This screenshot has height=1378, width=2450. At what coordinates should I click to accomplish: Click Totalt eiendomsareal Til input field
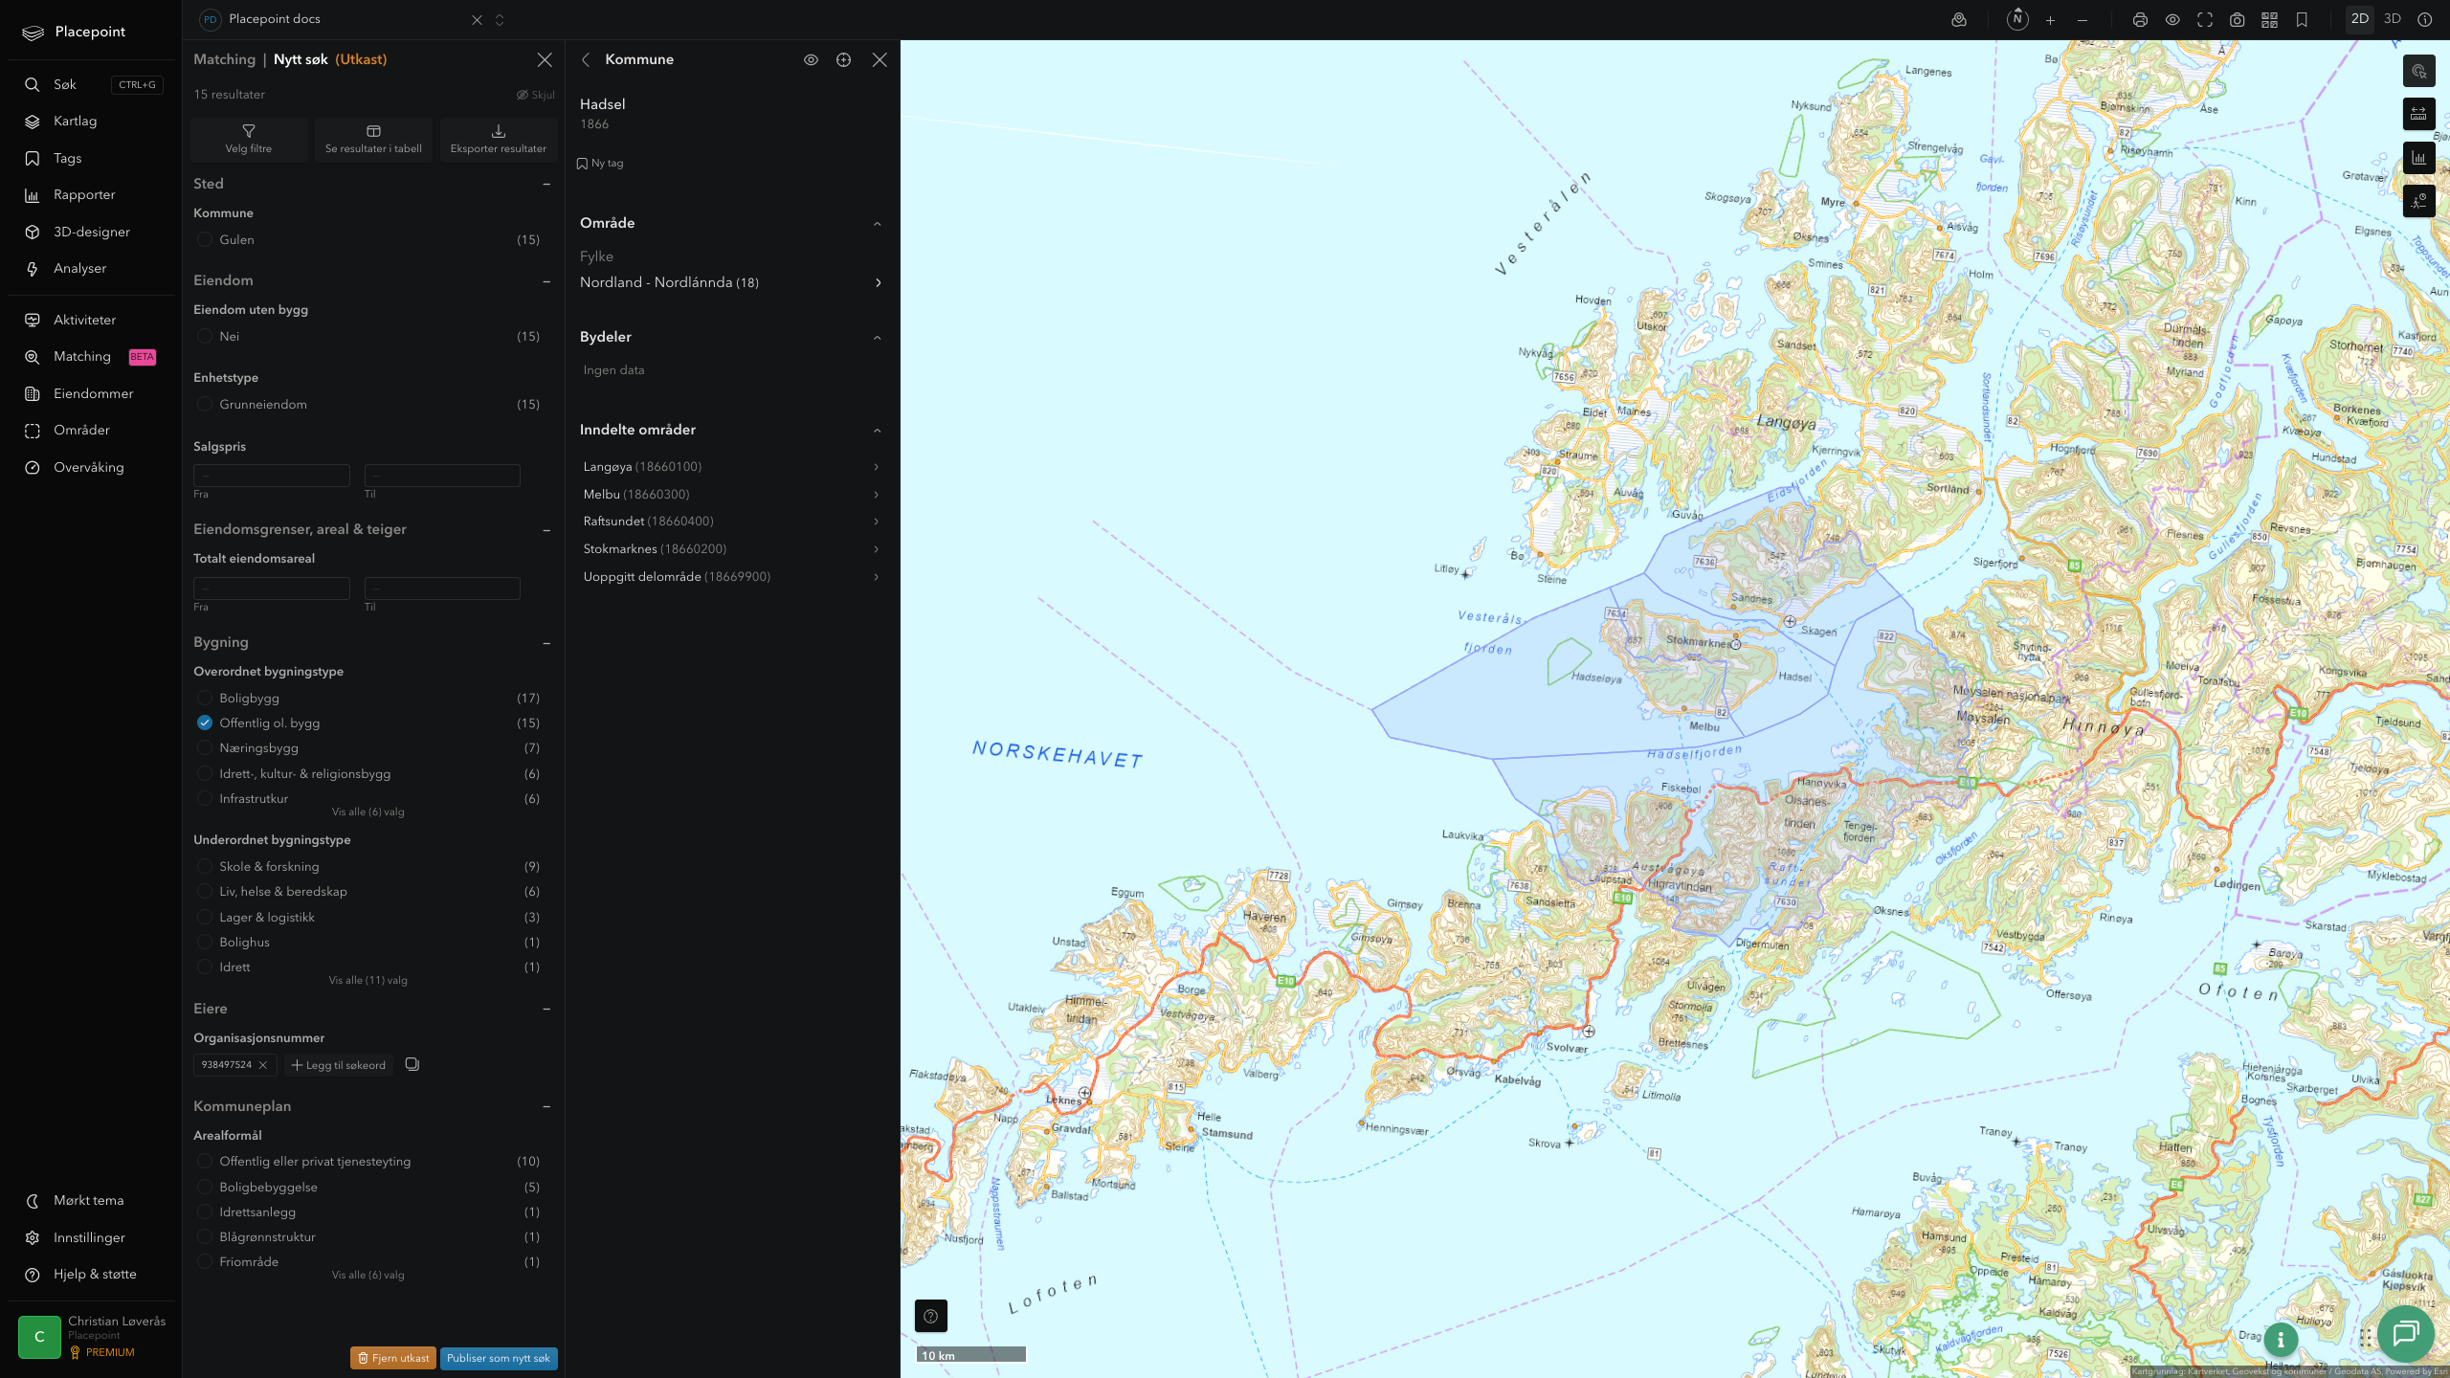click(442, 588)
